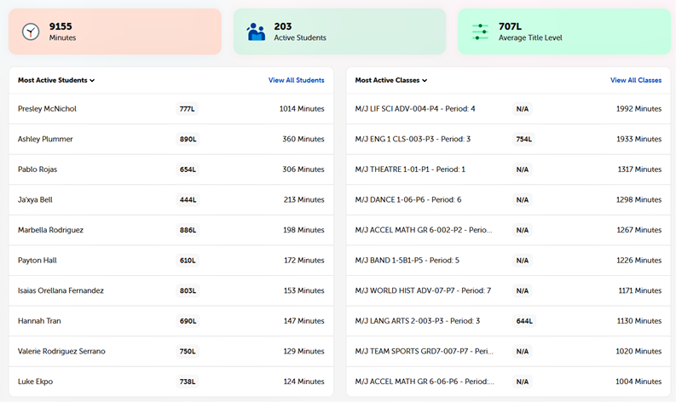Click Luke Ekpo's 738L badge

point(188,382)
